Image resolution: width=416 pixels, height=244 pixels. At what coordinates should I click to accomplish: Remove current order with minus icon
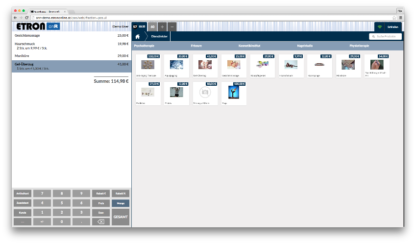(x=172, y=26)
